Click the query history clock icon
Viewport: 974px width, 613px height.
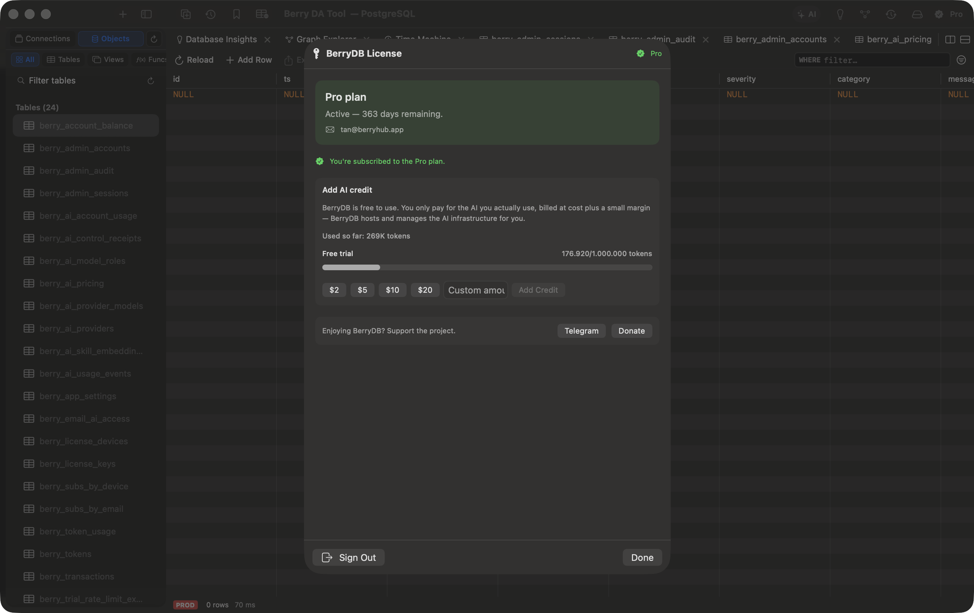(210, 14)
